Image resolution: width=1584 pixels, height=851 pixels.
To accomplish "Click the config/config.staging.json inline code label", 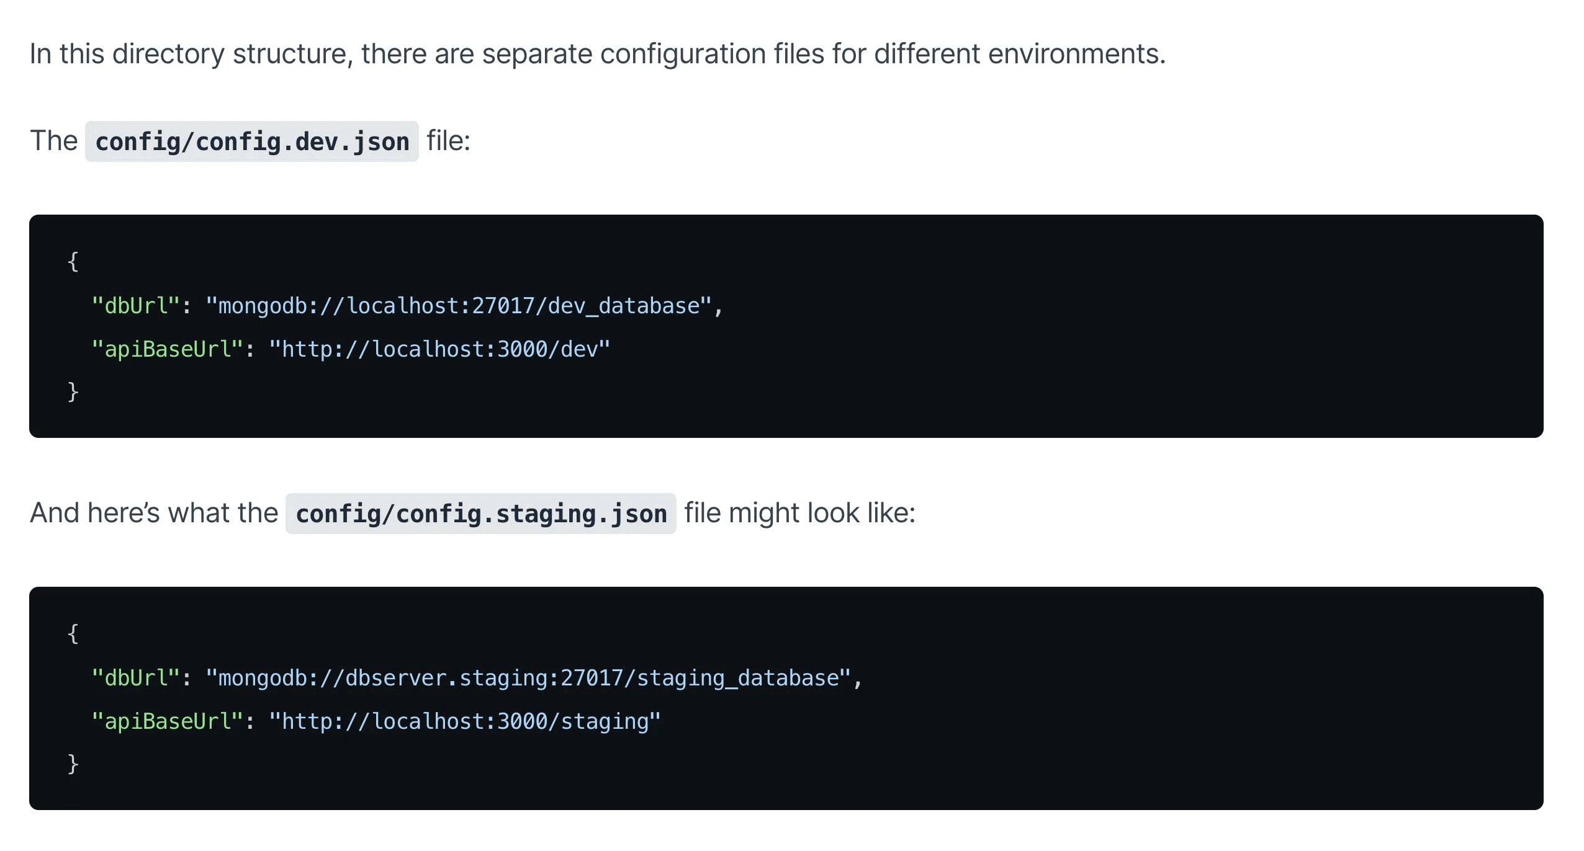I will [x=481, y=514].
